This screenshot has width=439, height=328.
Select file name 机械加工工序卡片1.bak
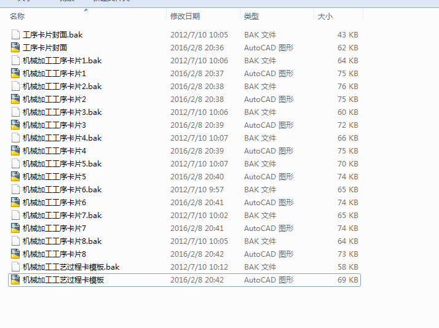[x=62, y=60]
